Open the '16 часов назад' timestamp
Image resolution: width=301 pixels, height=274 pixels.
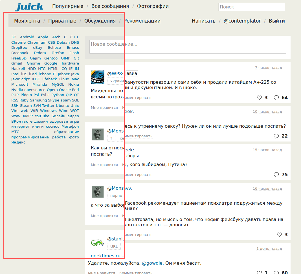click(x=267, y=188)
